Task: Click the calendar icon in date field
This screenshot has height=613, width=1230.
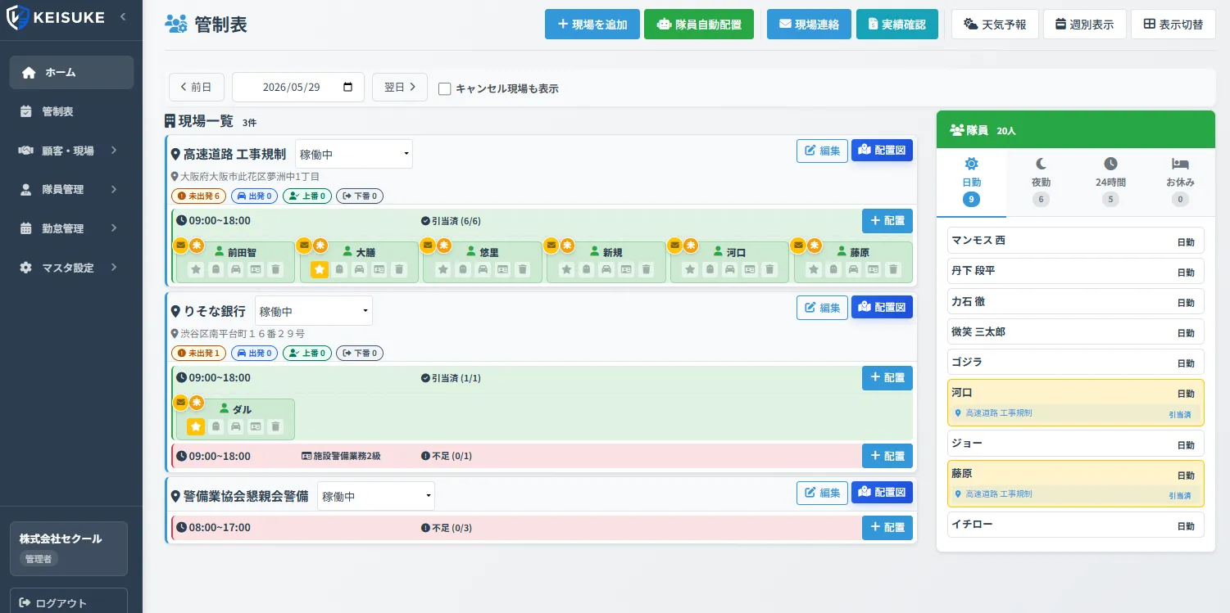Action: point(347,88)
